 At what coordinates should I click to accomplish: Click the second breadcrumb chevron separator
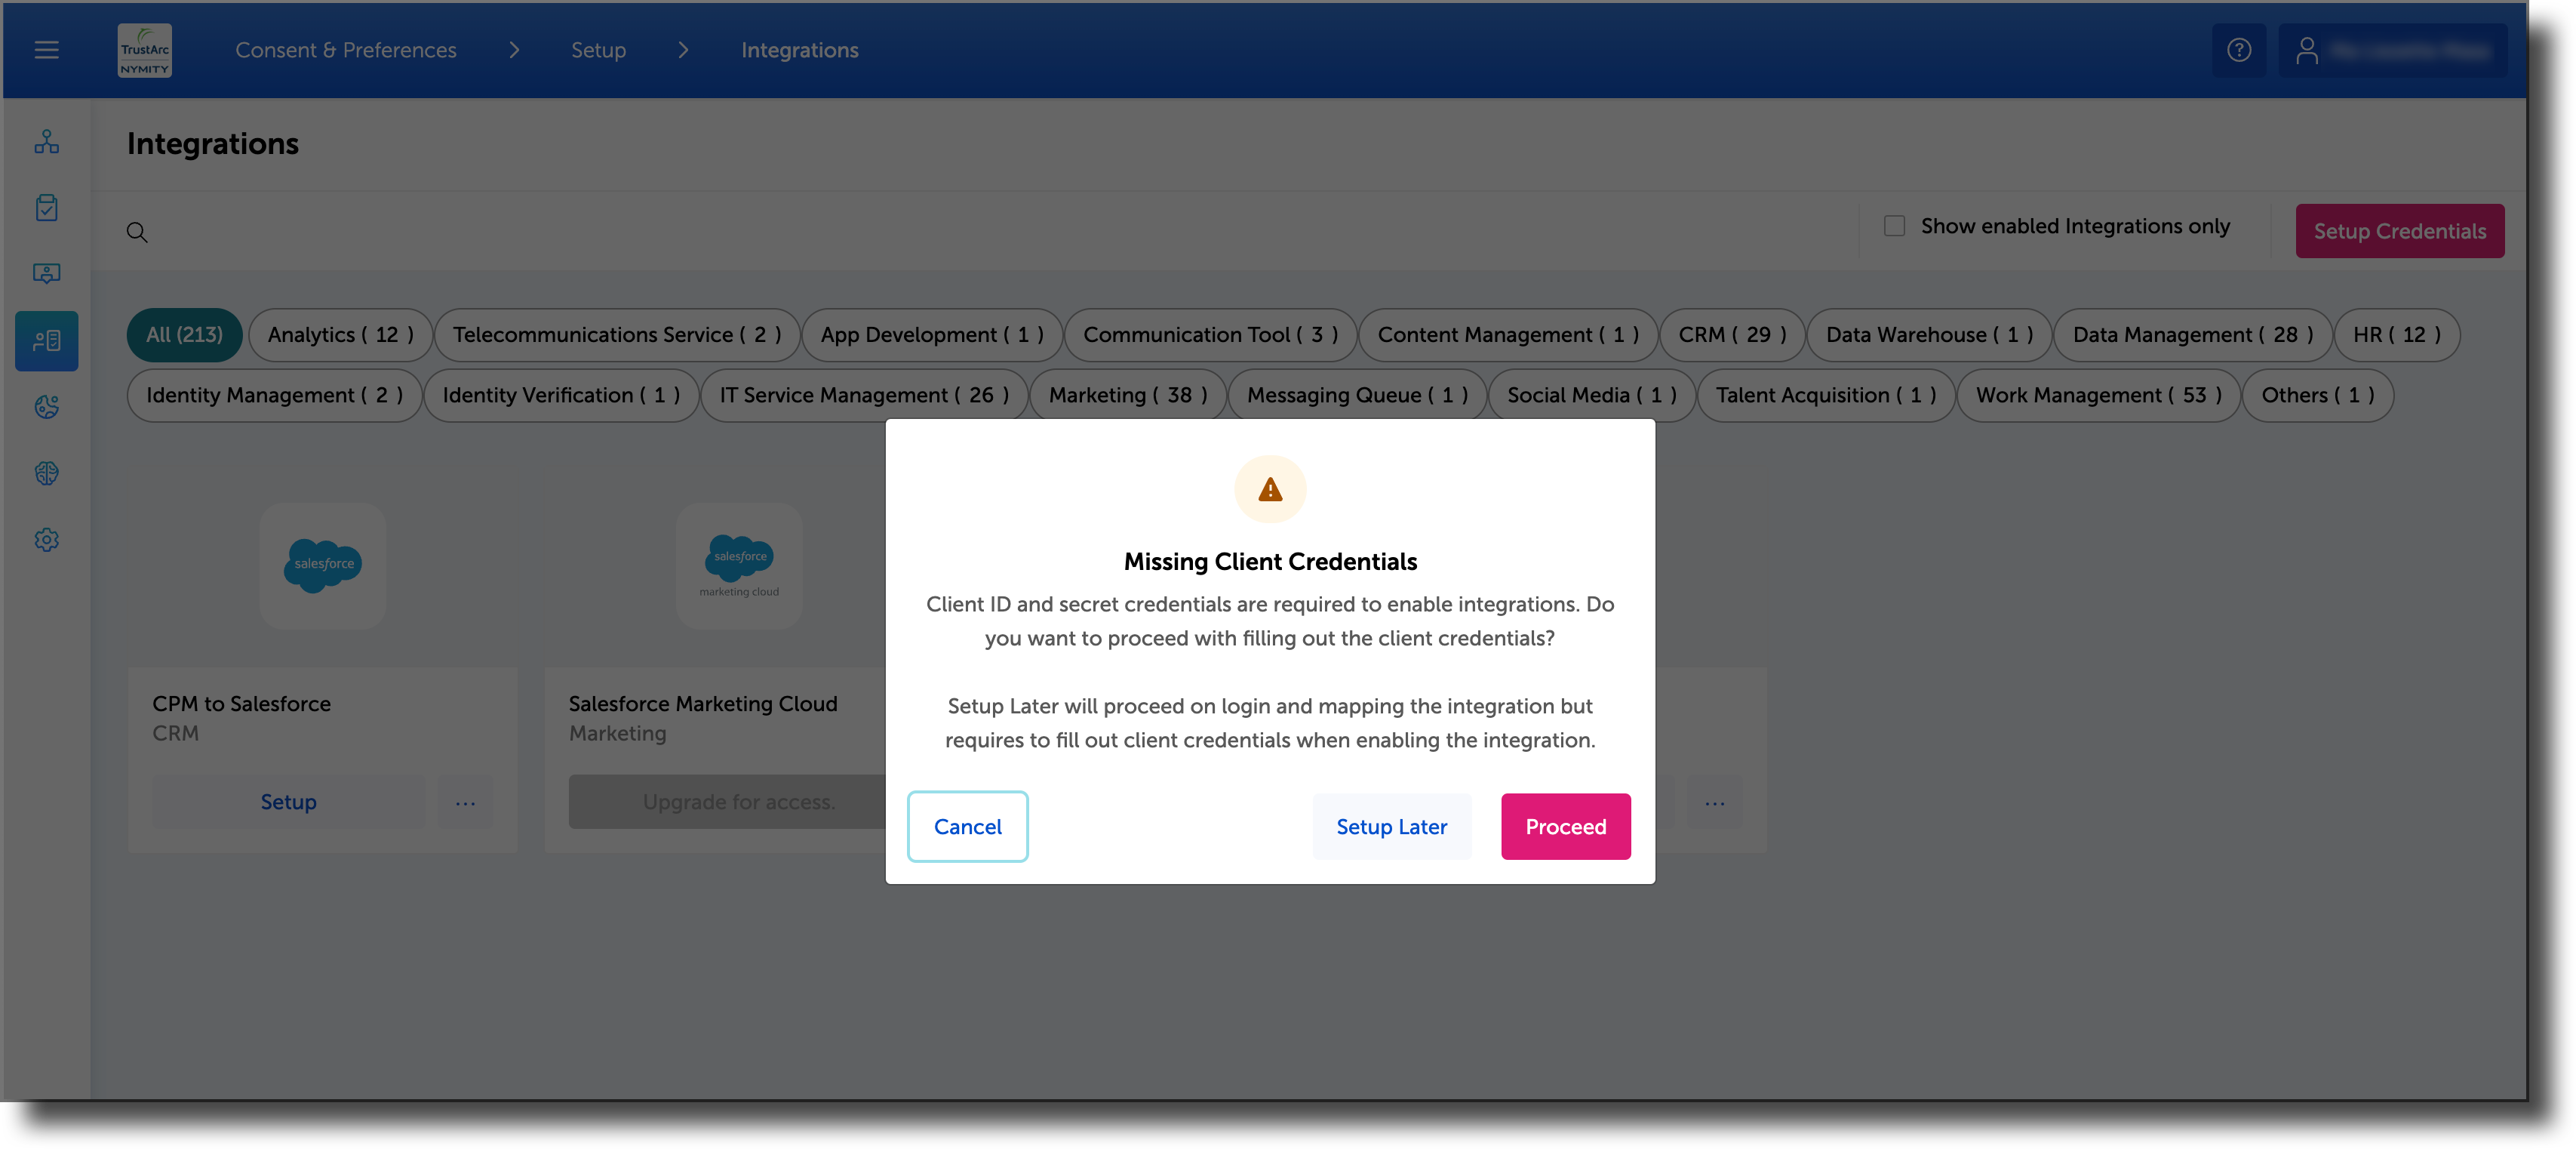coord(683,50)
